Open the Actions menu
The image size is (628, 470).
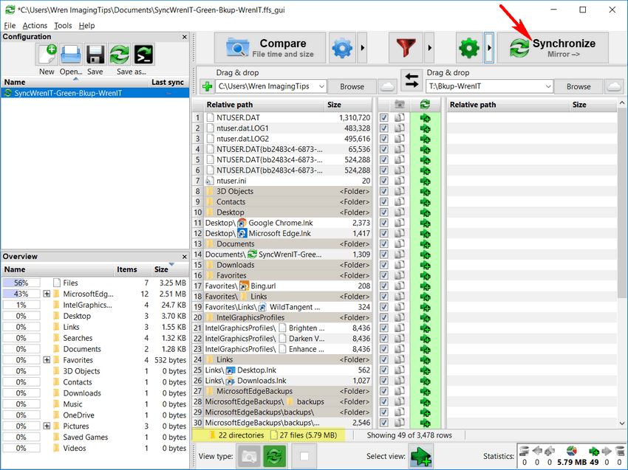coord(35,26)
